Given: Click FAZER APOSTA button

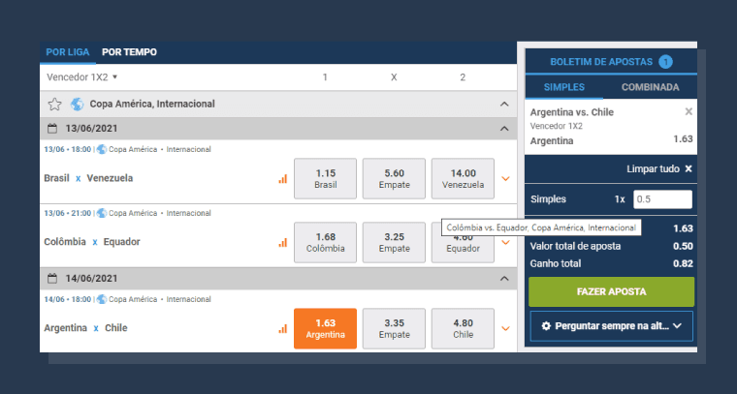Looking at the screenshot, I should pos(611,291).
